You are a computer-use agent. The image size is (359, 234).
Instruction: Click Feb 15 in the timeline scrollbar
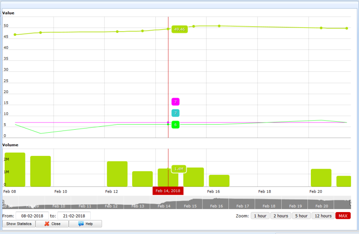190,206
